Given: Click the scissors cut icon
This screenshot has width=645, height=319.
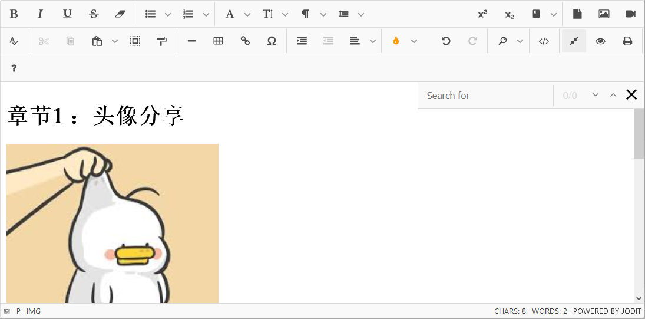Looking at the screenshot, I should click(x=44, y=41).
